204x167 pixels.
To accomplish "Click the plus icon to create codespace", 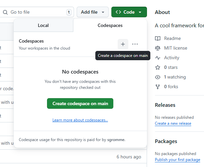I will point(123,44).
